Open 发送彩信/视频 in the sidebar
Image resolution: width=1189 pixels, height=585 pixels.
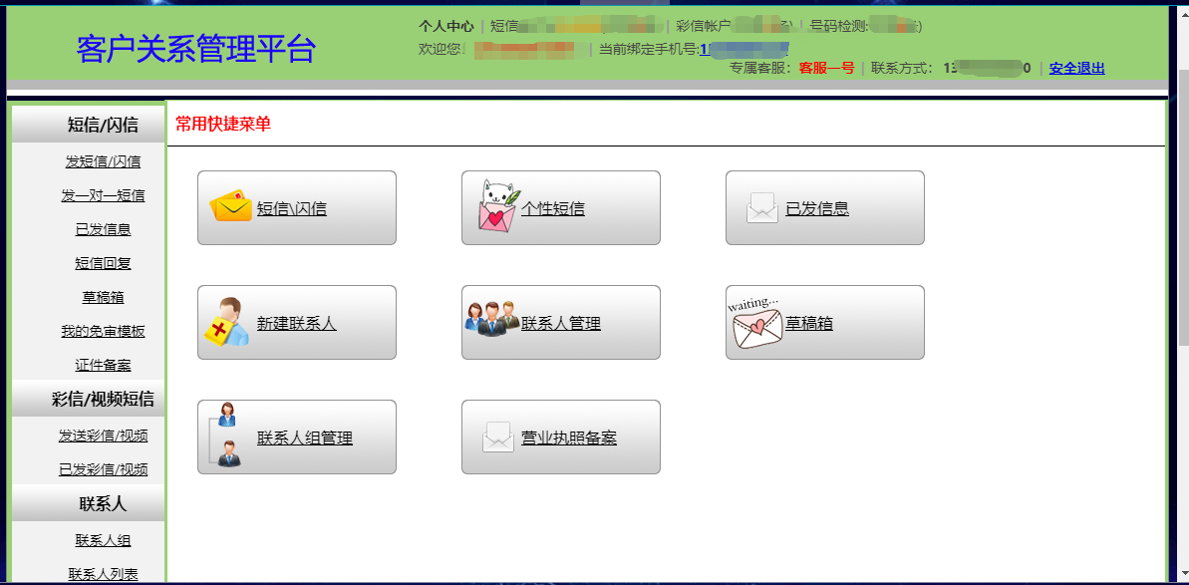[x=103, y=436]
